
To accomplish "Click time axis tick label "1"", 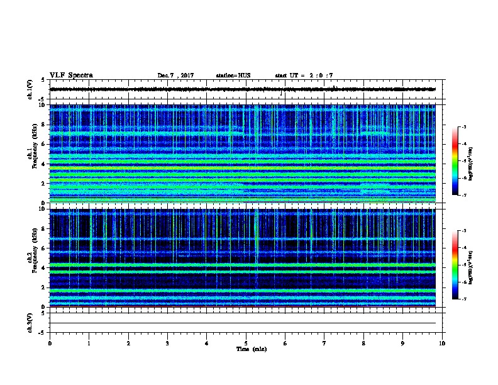I will [89, 343].
